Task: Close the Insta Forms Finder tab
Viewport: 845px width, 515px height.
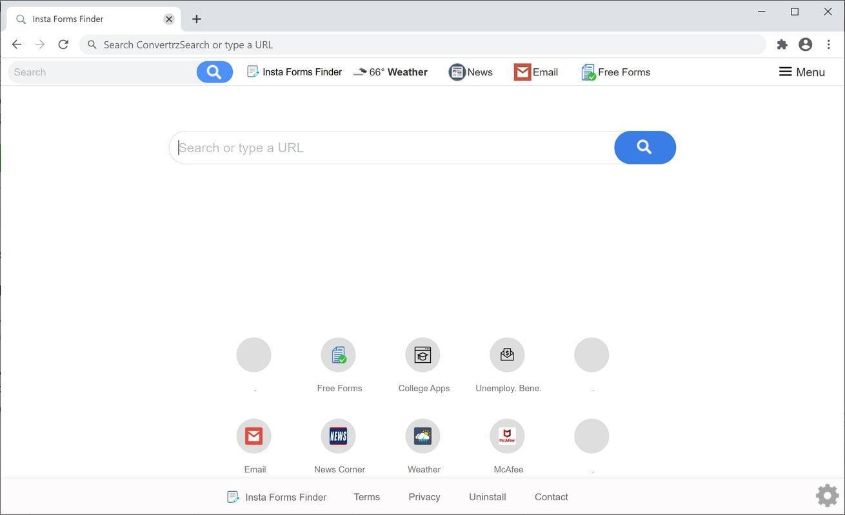Action: click(169, 19)
